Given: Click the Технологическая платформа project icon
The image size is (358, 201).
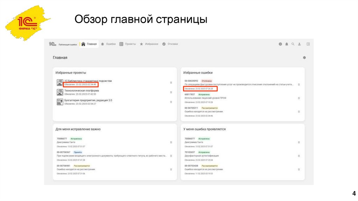Looking at the screenshot, I should (60, 92).
